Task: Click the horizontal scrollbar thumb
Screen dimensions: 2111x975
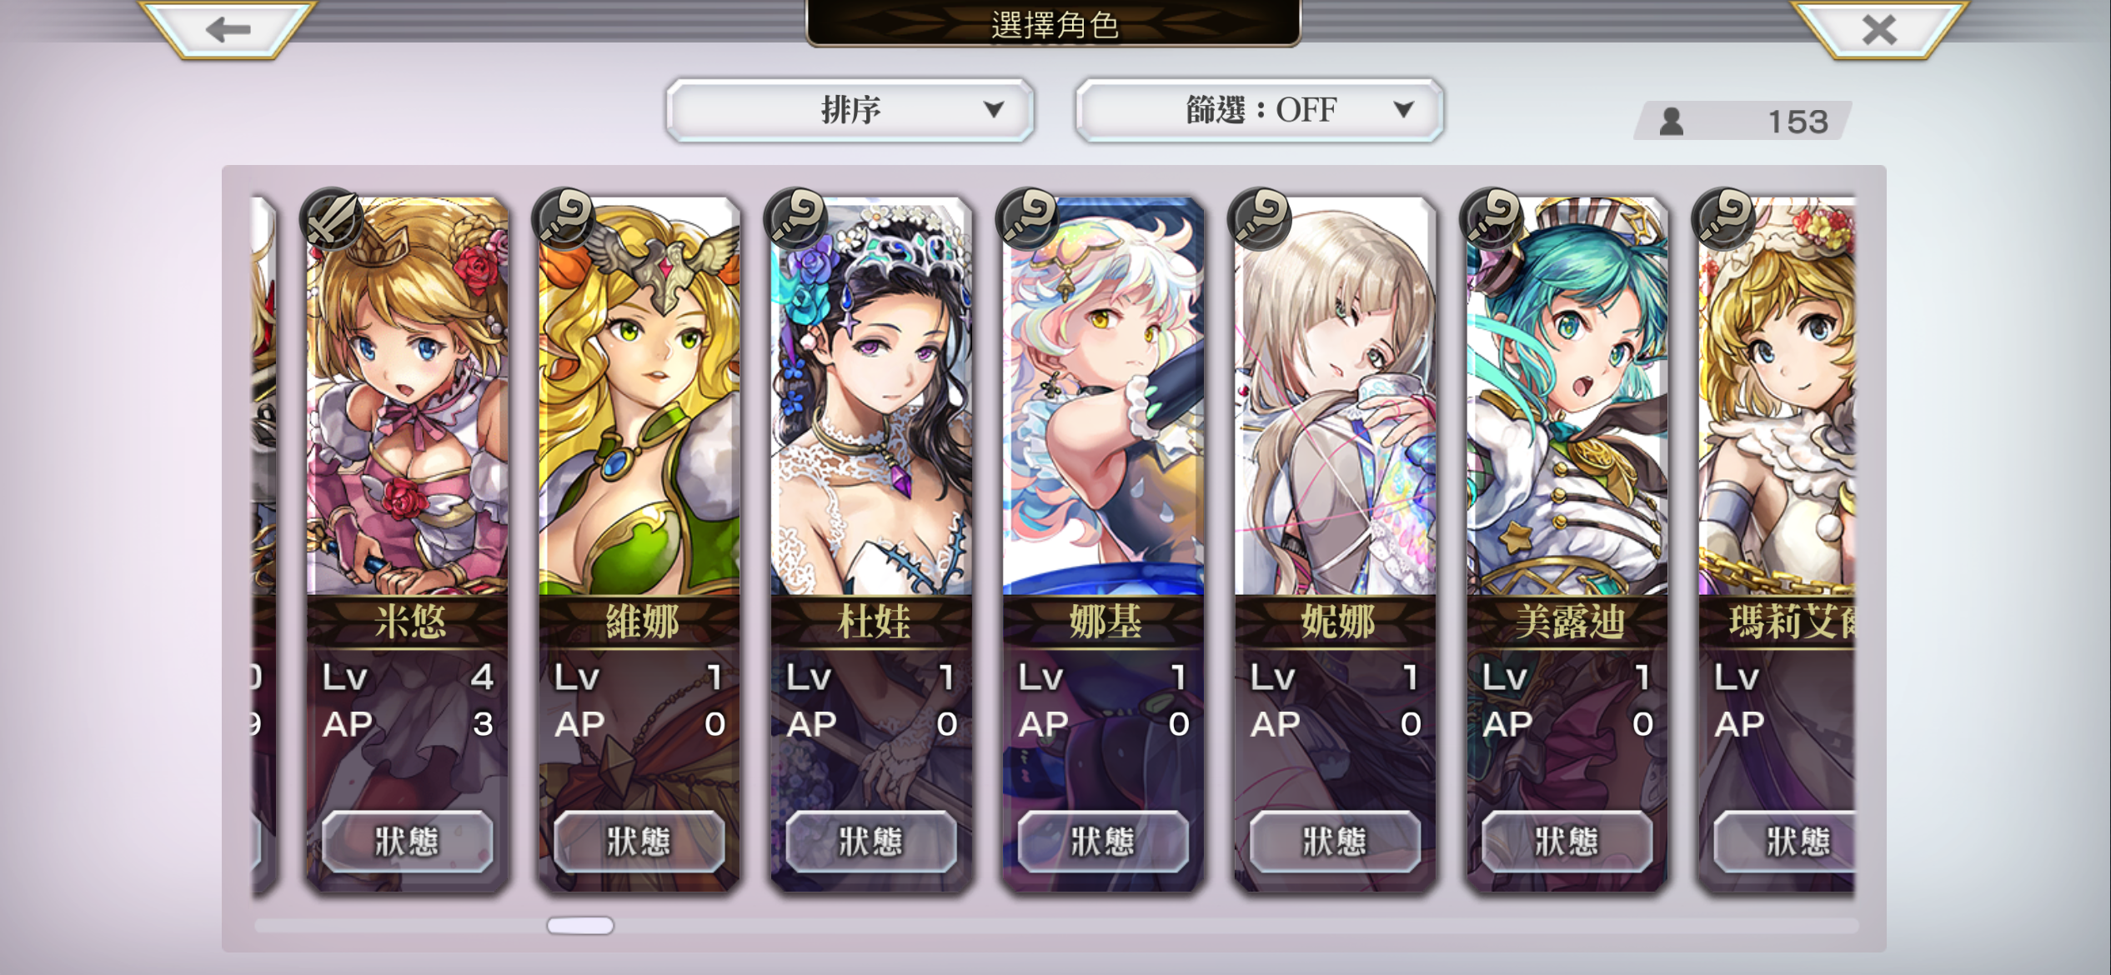Action: point(580,925)
